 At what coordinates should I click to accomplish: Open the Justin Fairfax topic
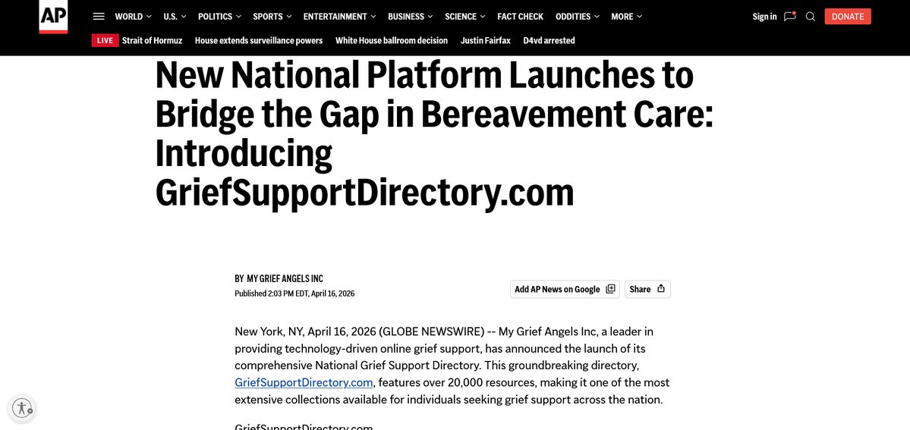[485, 41]
